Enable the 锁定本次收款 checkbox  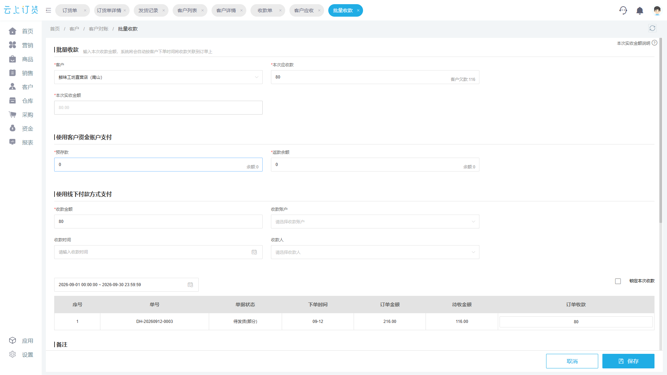618,281
